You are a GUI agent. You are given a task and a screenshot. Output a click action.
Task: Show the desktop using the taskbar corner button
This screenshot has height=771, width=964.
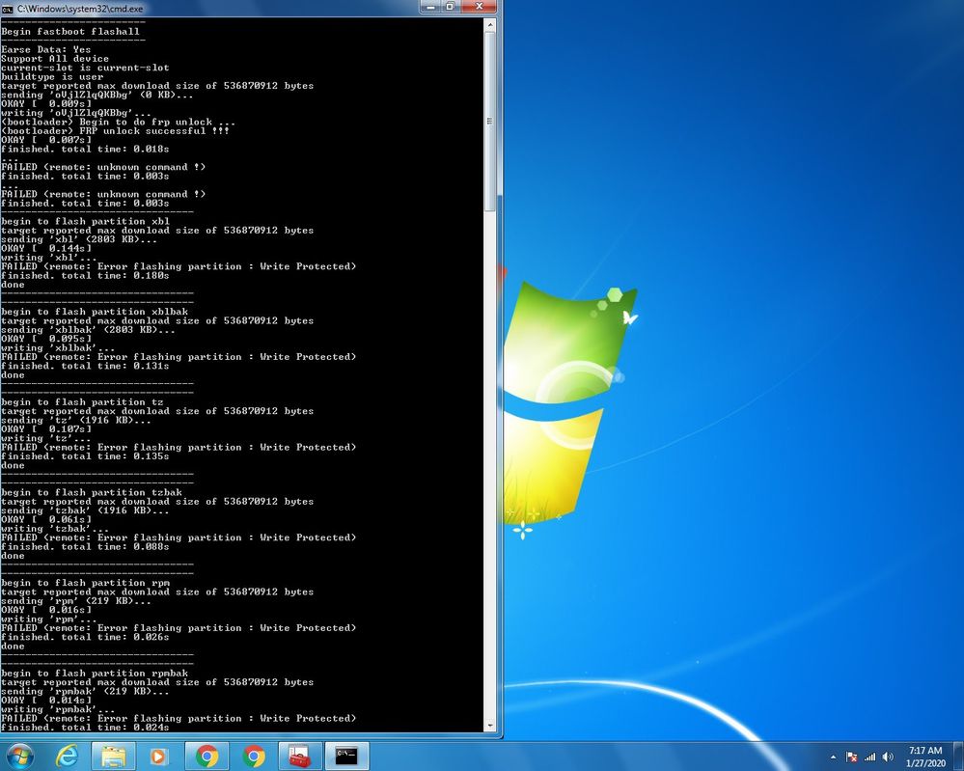click(960, 757)
